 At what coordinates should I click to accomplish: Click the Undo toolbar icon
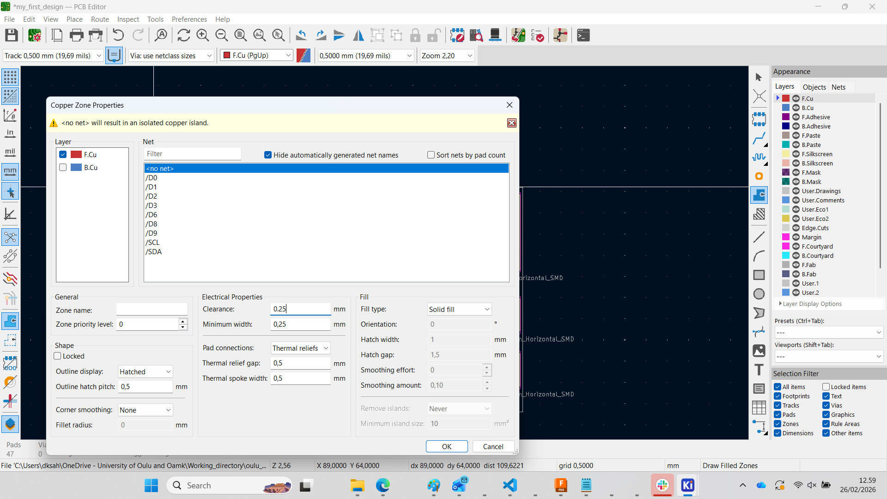[118, 35]
